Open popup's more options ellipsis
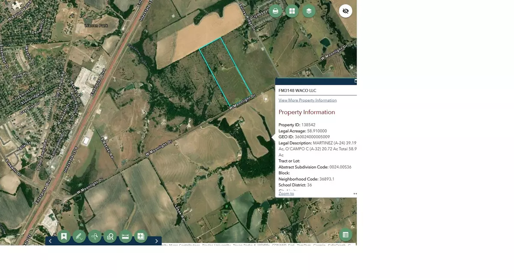Viewport: 514px width, 278px height. pos(355,194)
